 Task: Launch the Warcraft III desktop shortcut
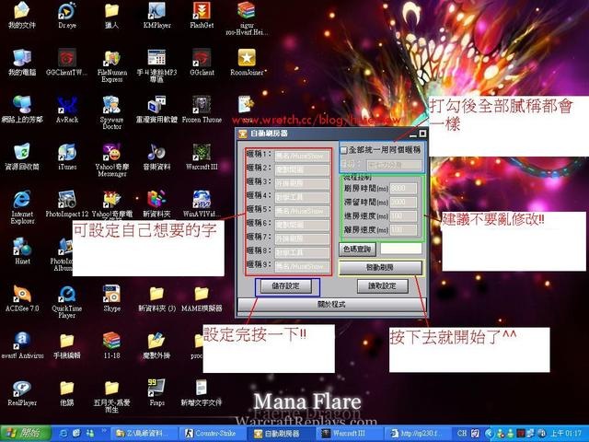(x=202, y=157)
